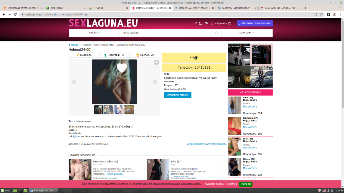Toggle the favorite star on the main photo
This screenshot has width=344, height=193.
tap(156, 62)
